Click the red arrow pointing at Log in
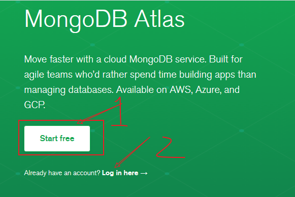295x197 pixels. tap(132, 152)
